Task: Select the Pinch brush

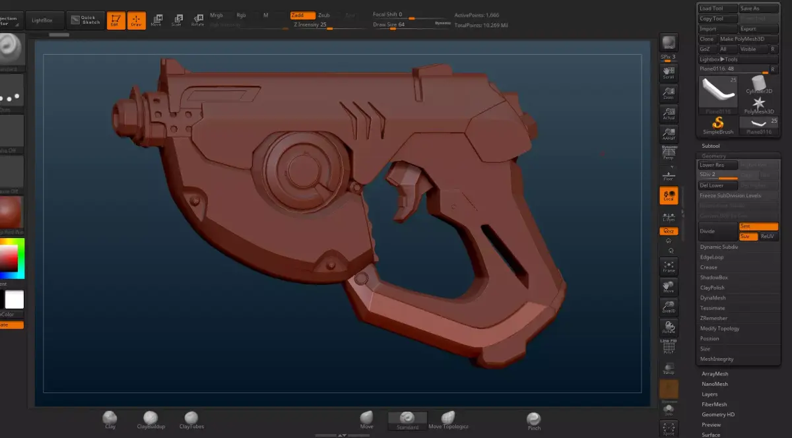Action: [534, 421]
